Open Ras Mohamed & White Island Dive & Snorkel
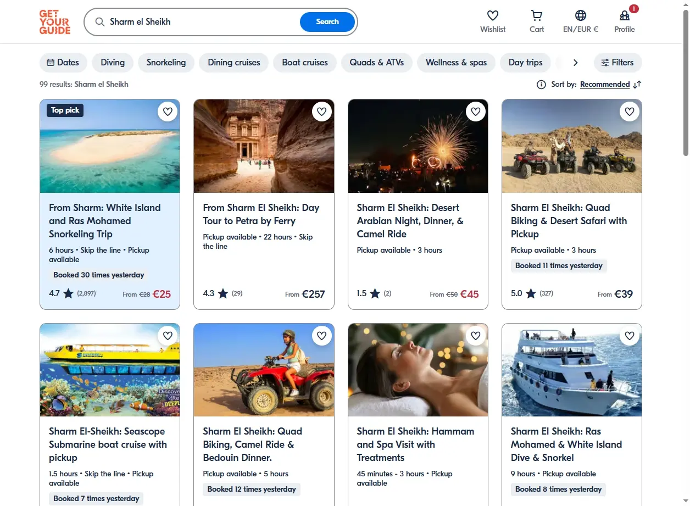This screenshot has height=506, width=690. pos(566,444)
